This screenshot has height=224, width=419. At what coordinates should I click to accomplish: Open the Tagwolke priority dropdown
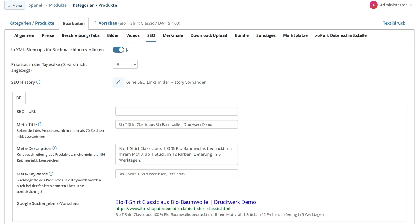(x=125, y=64)
